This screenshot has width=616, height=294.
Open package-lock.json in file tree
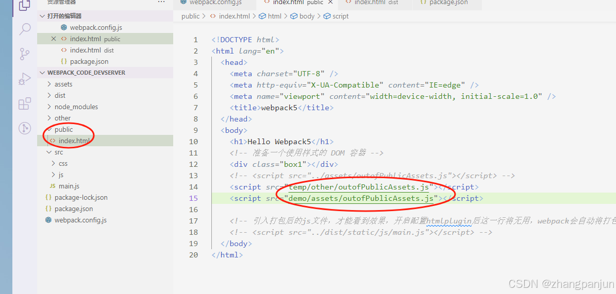(81, 197)
